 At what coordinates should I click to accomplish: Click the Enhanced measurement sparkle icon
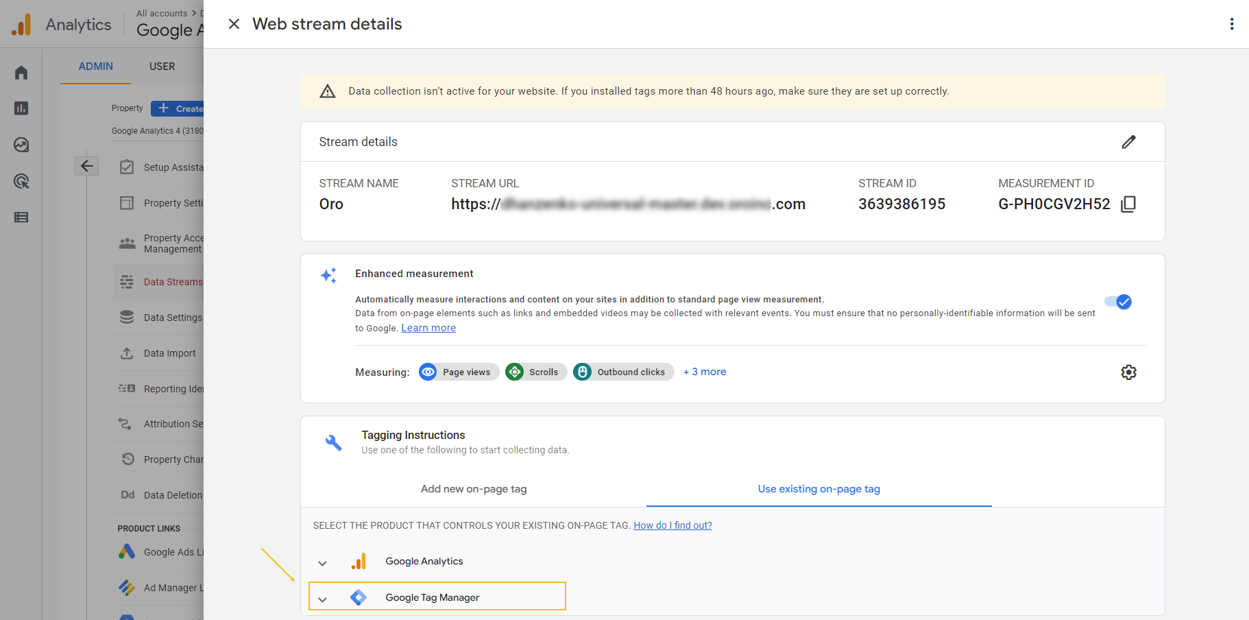328,275
